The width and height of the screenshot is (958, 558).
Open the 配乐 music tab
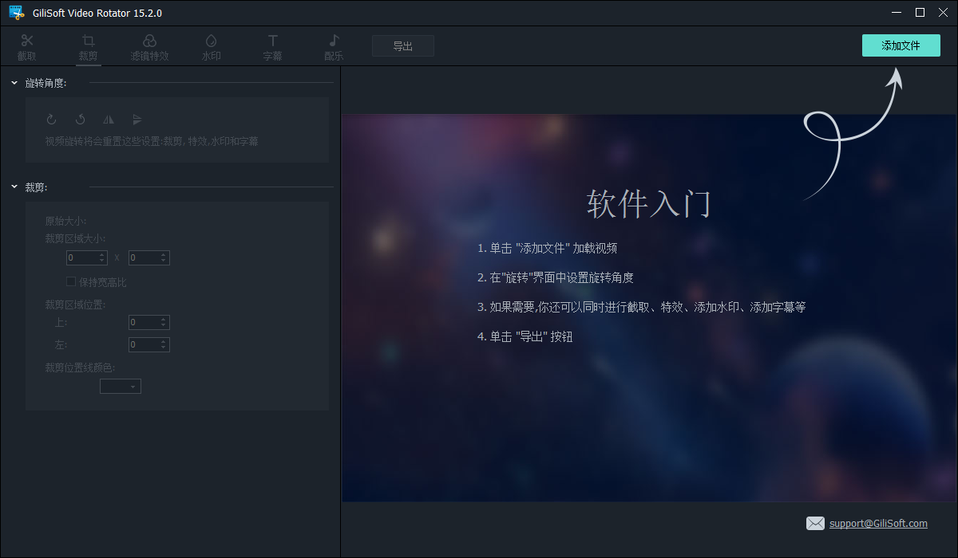pos(334,48)
